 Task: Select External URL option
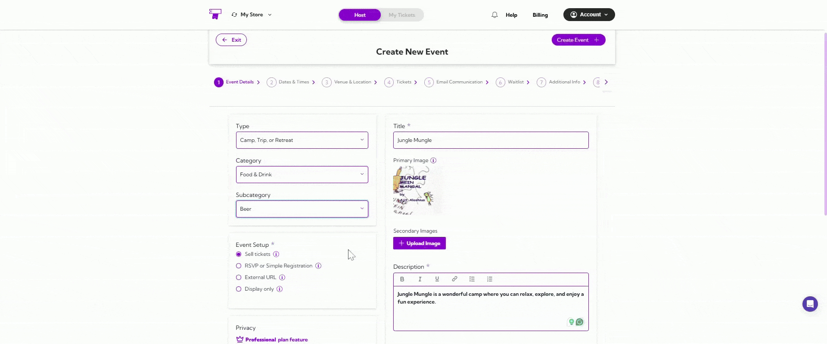coord(239,277)
